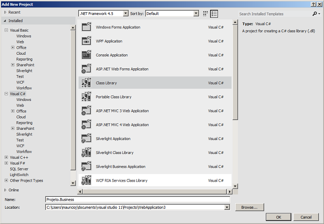Switch to medium icons list view
Image resolution: width=324 pixels, height=224 pixels.
[x=214, y=14]
